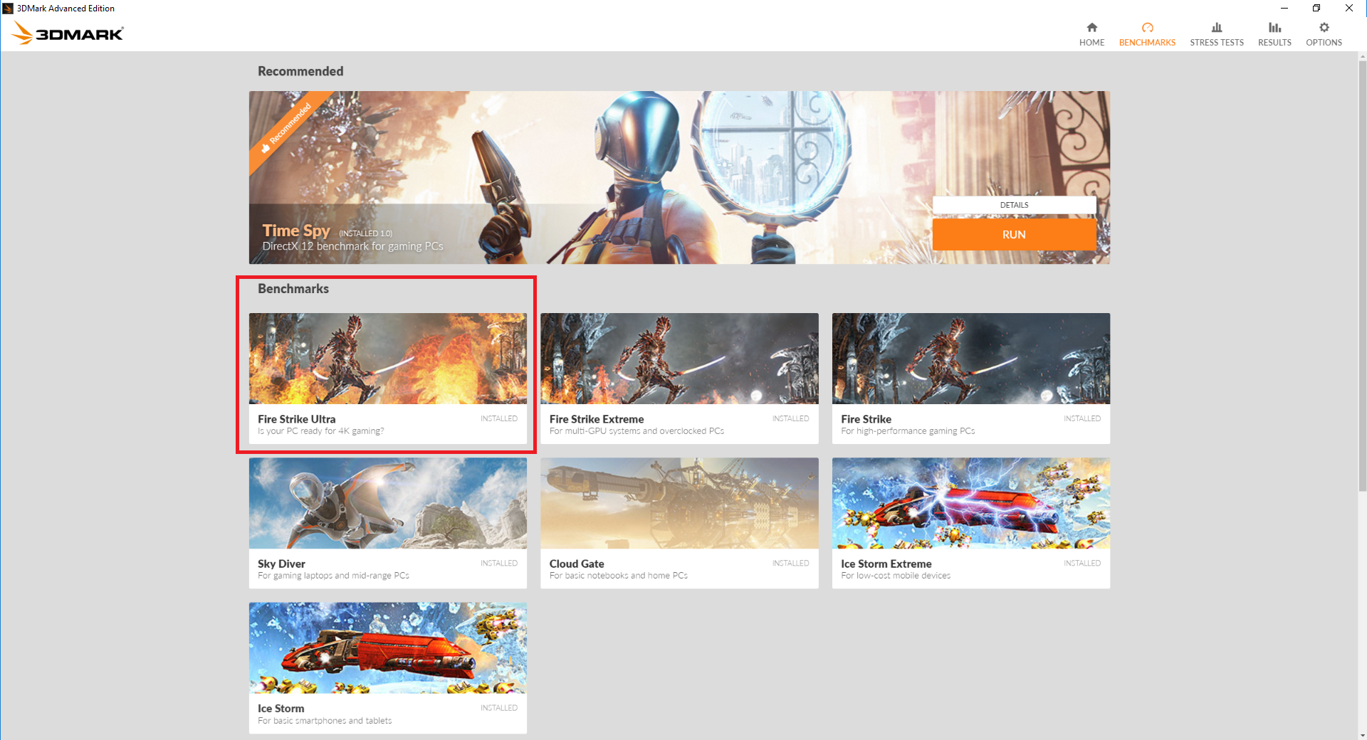
Task: Click INSTALLED label on Fire Strike Ultra
Action: [x=499, y=418]
